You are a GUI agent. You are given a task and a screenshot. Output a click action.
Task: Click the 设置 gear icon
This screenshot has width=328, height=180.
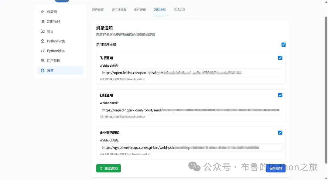coord(43,71)
